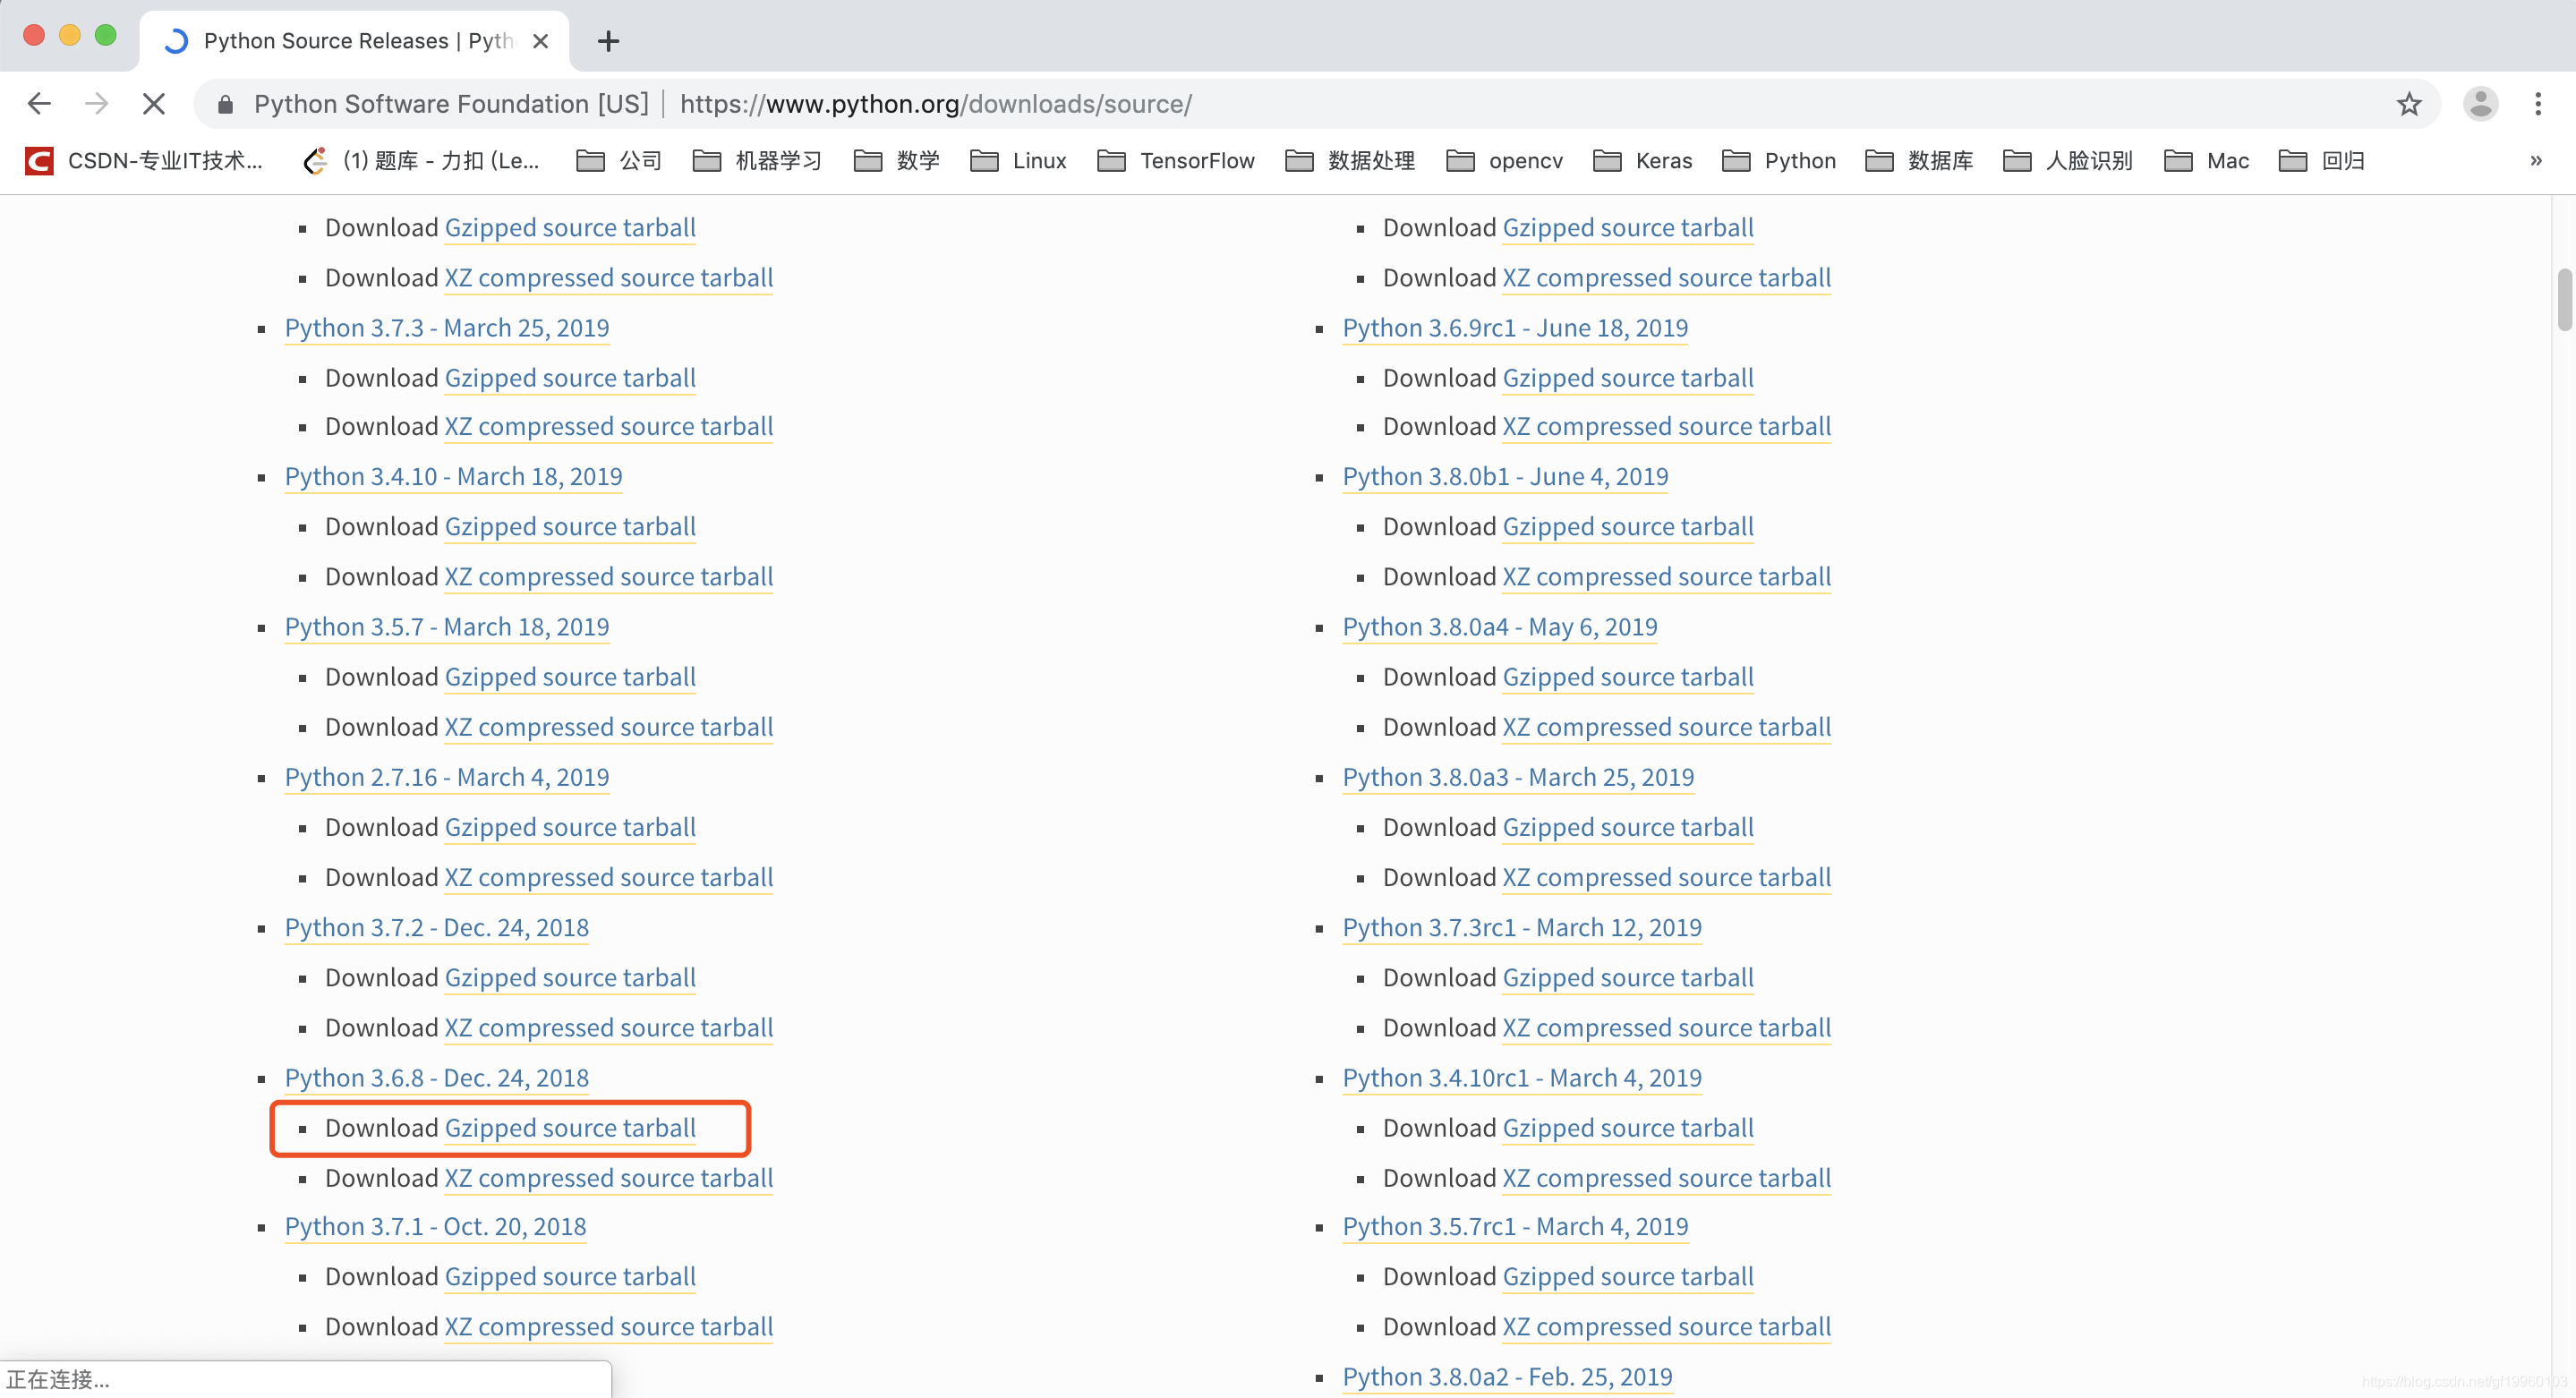Click the address bar URL
2576x1398 pixels.
935,104
